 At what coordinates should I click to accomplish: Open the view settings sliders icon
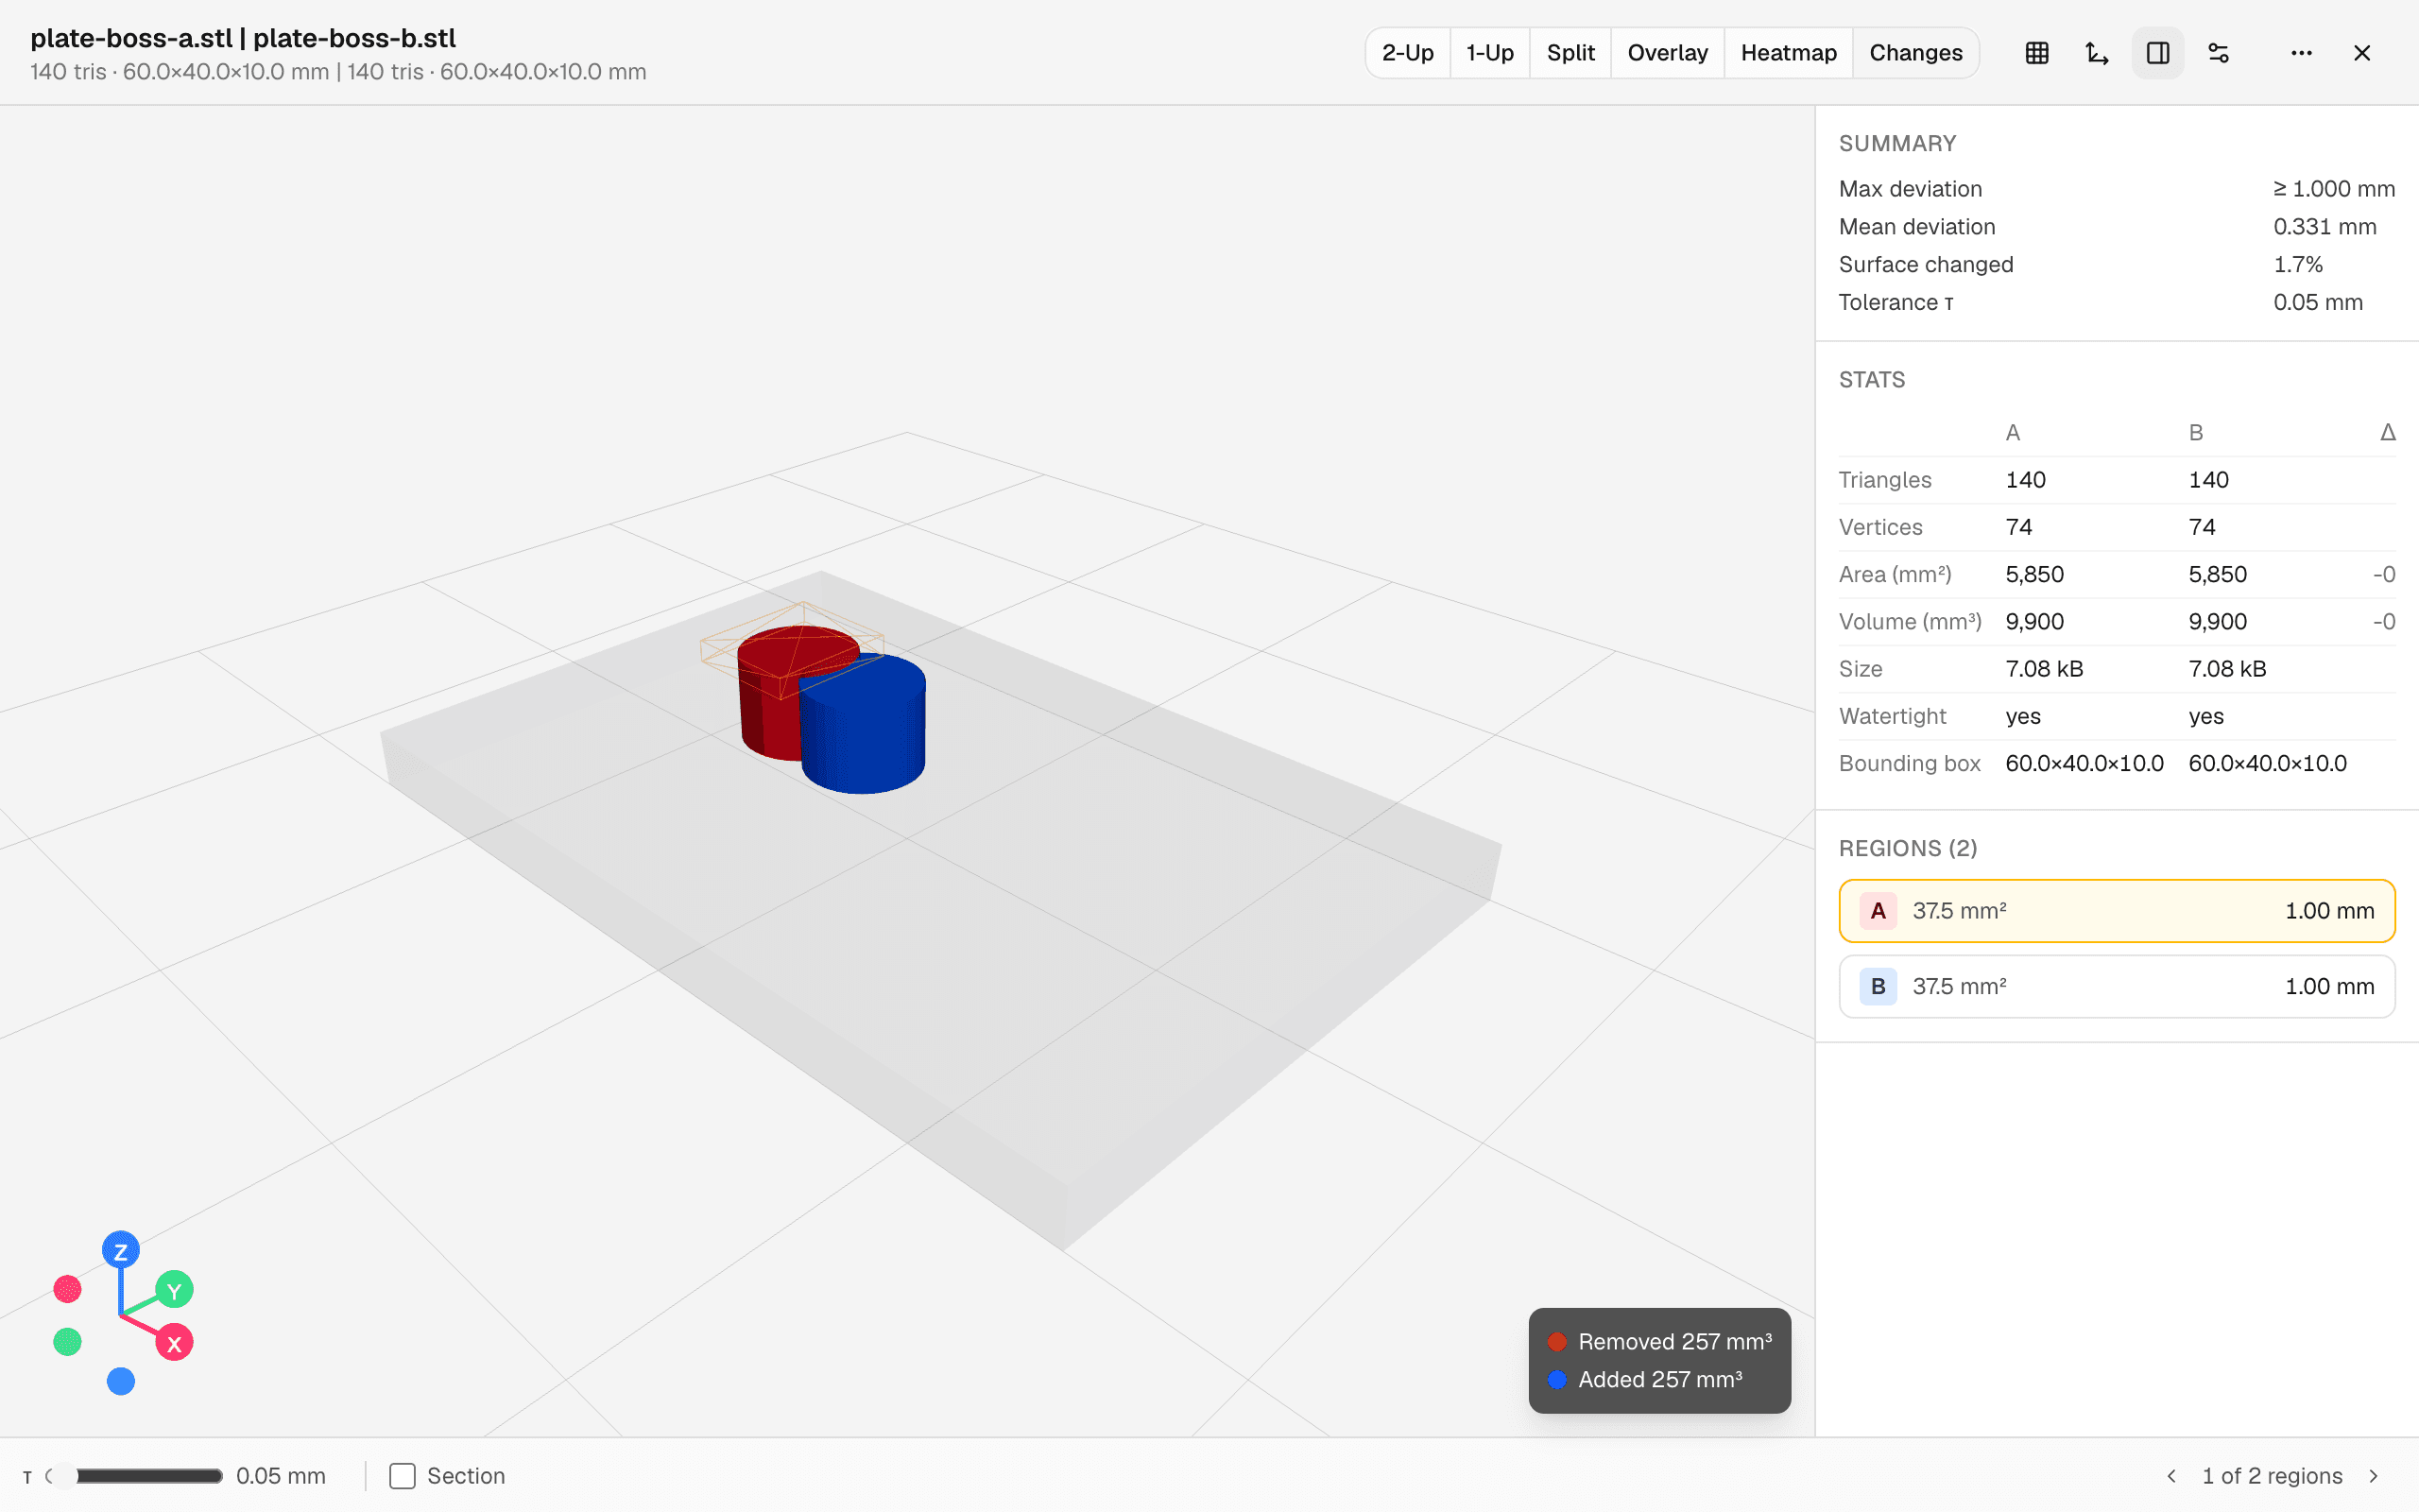2218,53
